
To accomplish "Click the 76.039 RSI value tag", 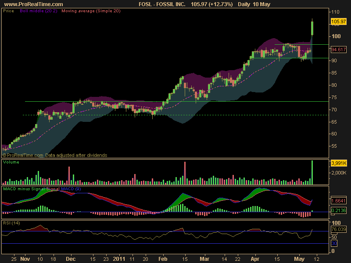I will 338,229.
